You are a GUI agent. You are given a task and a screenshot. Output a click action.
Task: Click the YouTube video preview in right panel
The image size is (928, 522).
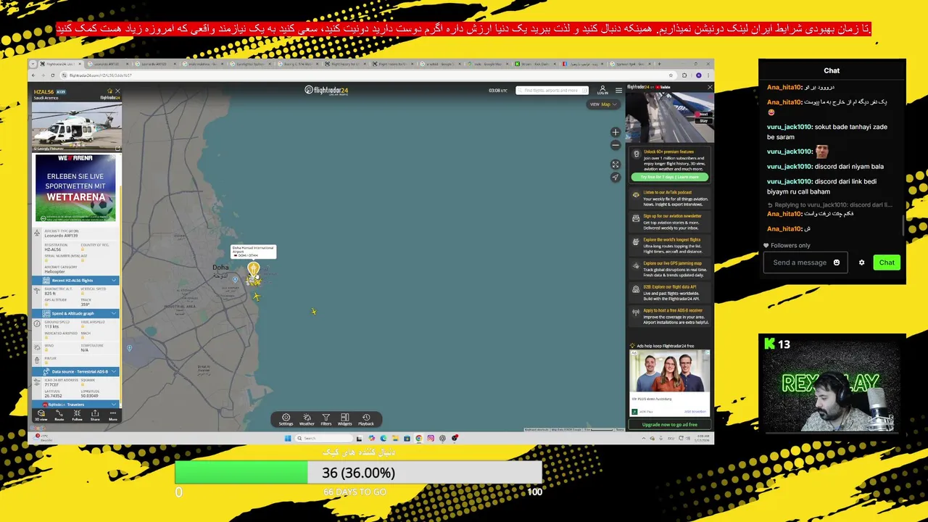[669, 116]
